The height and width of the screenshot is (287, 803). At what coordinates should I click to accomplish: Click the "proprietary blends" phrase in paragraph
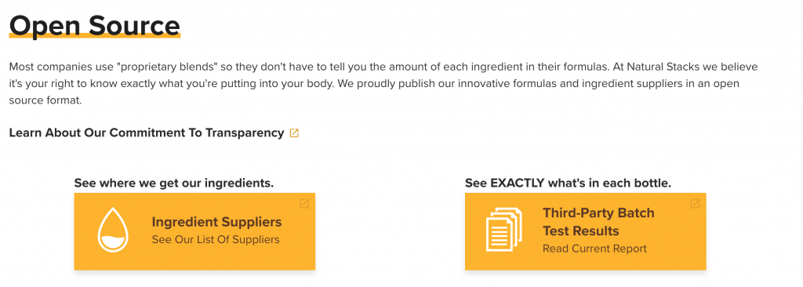165,67
